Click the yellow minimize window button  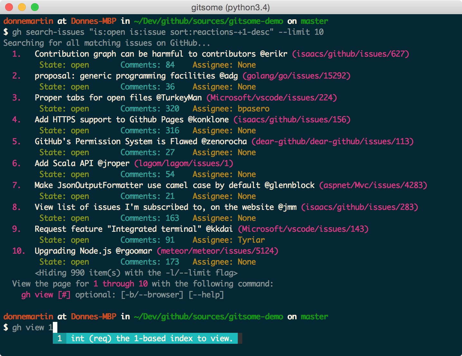pos(22,7)
